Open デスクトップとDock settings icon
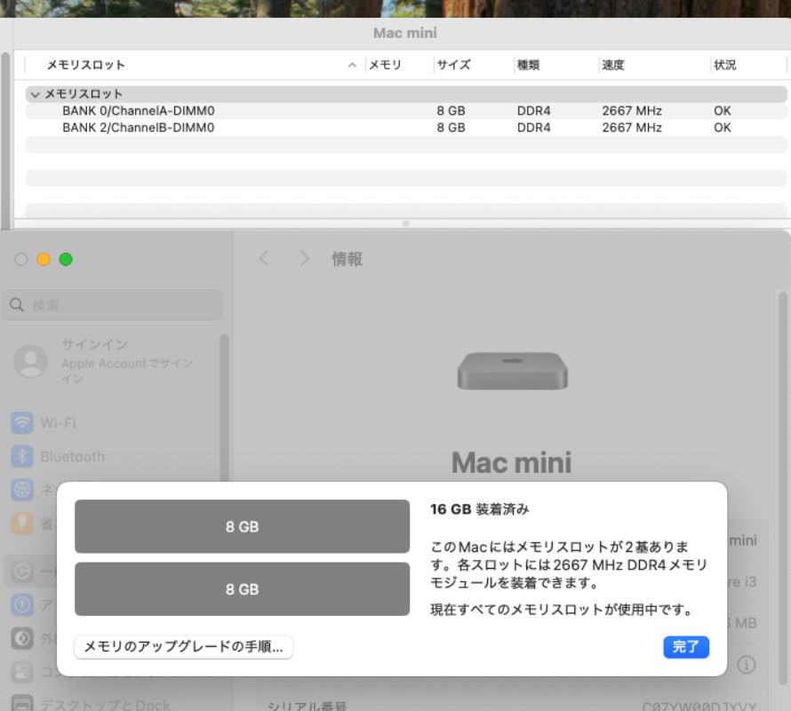 coord(22,703)
